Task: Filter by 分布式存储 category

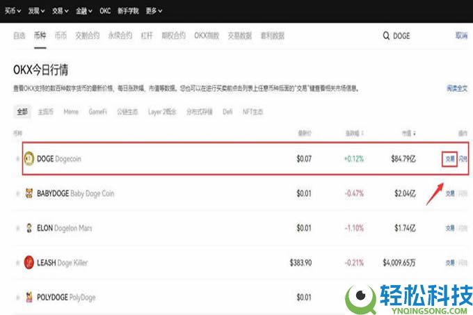Action: point(200,112)
